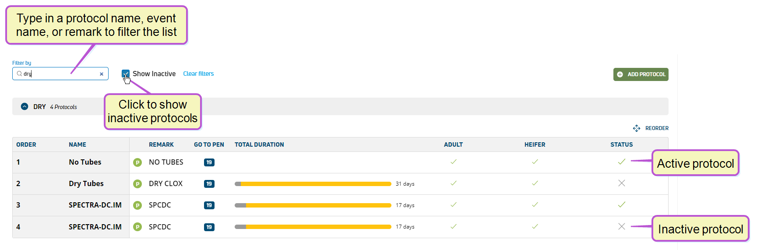Sort by the Name column header
Image resolution: width=757 pixels, height=250 pixels.
[x=77, y=144]
